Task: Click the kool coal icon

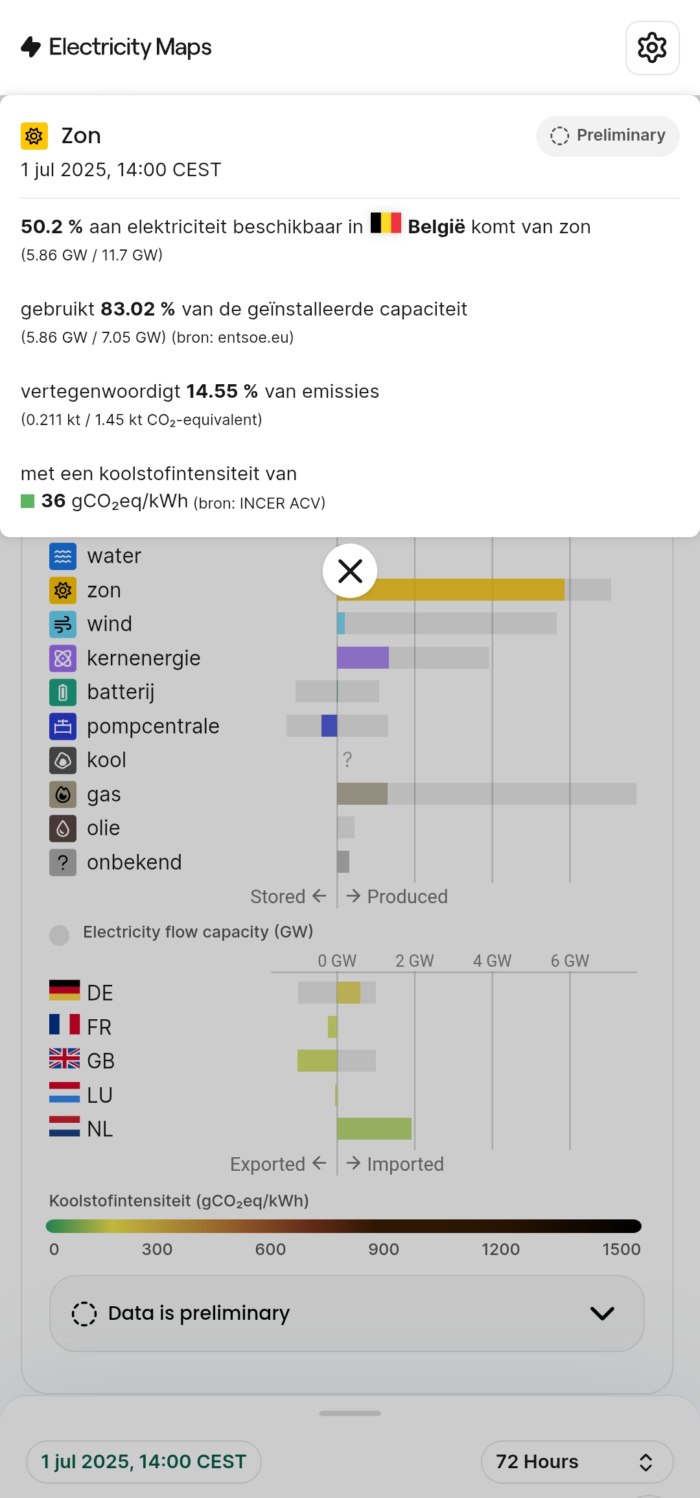Action: tap(63, 760)
